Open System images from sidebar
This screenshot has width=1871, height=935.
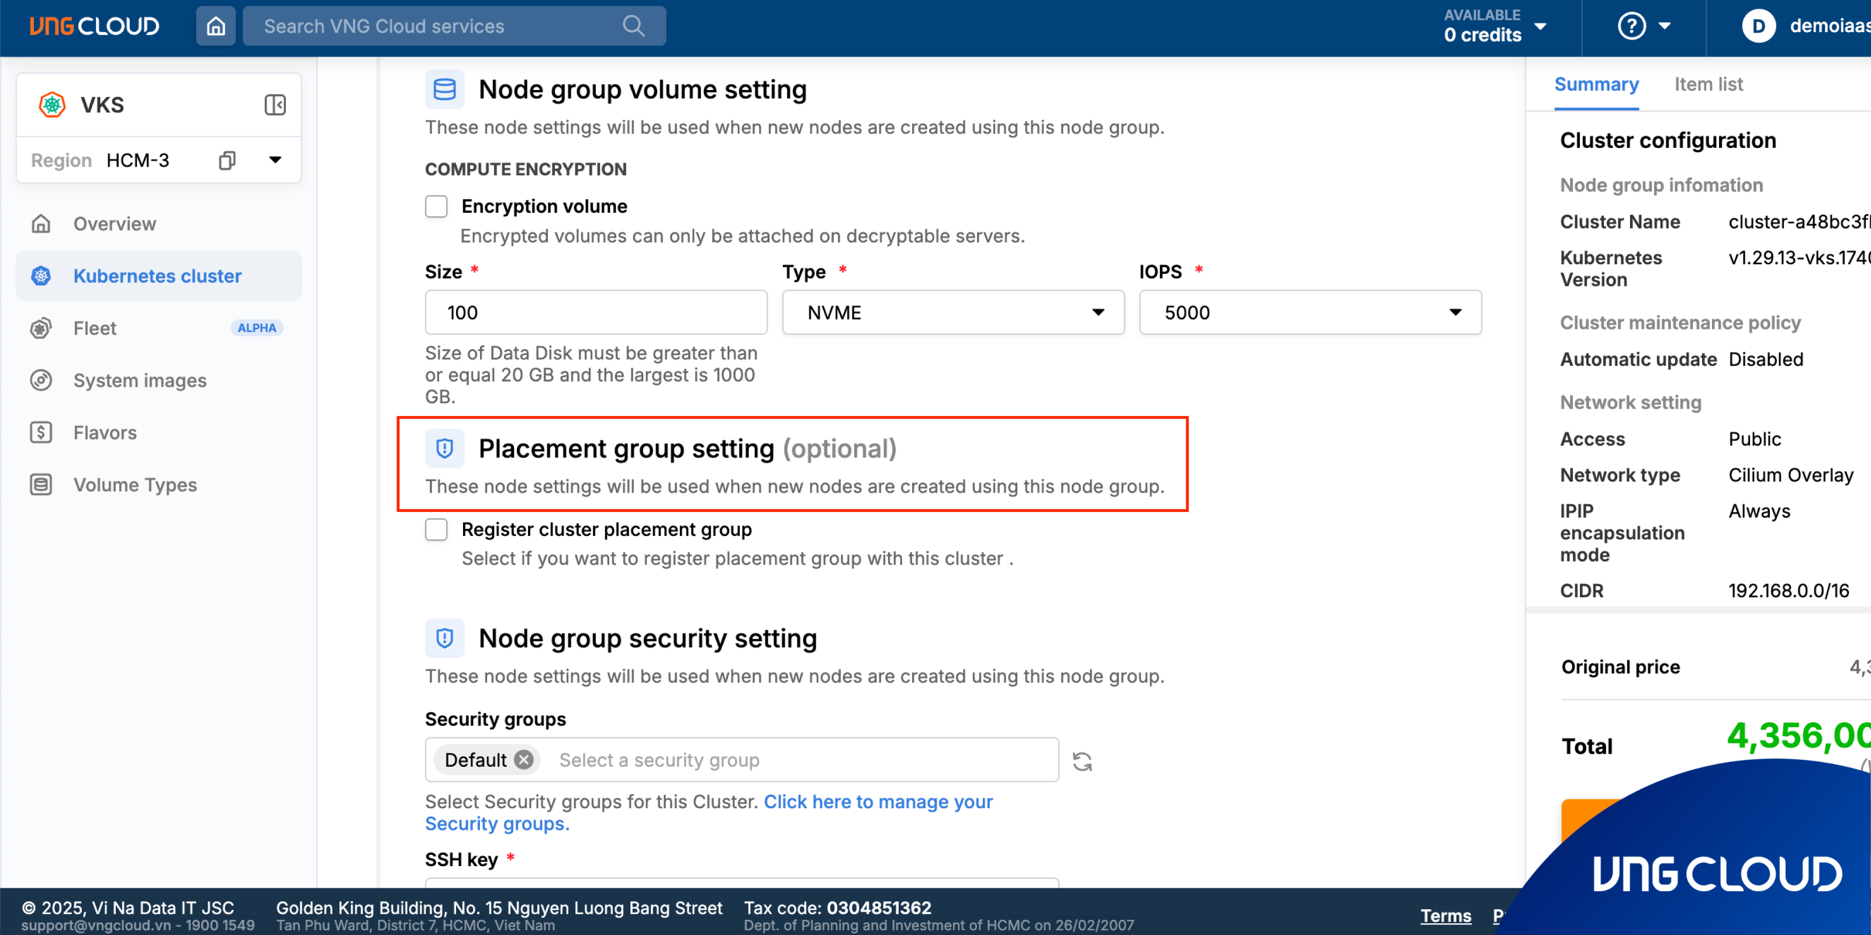140,380
